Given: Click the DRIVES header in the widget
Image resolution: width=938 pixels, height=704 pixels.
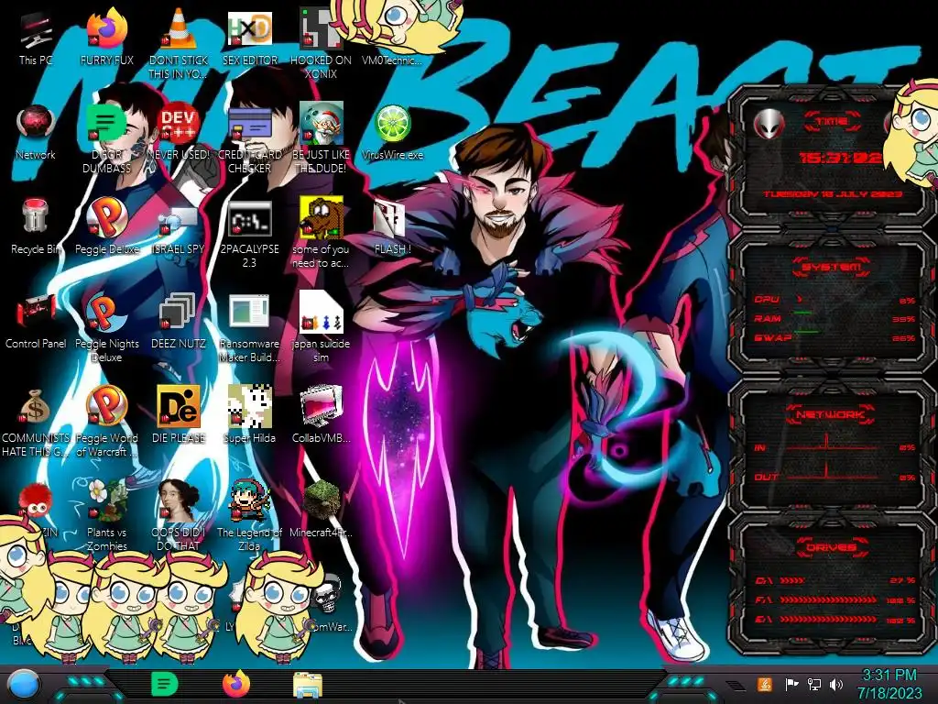Looking at the screenshot, I should point(830,547).
